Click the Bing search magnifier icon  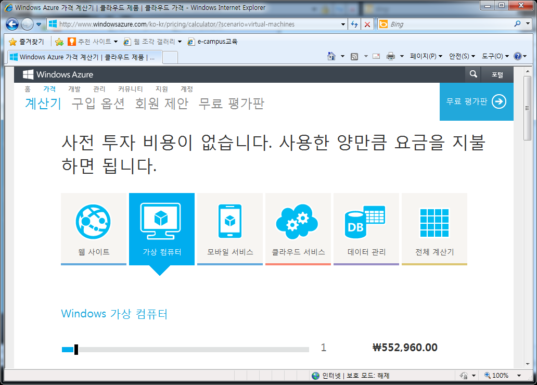click(517, 23)
